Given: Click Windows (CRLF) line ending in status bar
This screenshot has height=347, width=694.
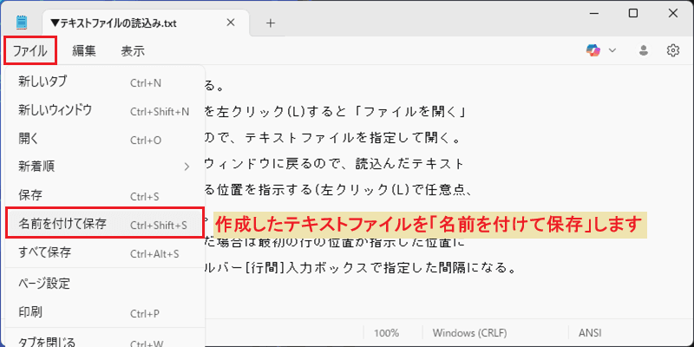Looking at the screenshot, I should point(469,333).
